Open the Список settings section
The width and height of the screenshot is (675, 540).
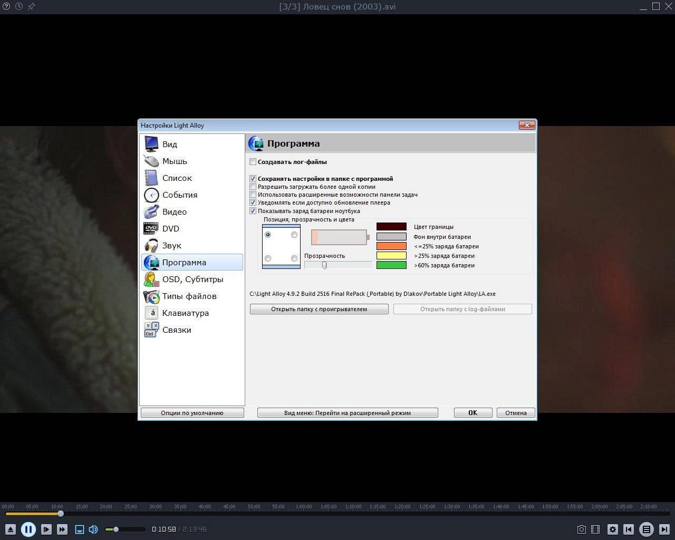[x=192, y=178]
